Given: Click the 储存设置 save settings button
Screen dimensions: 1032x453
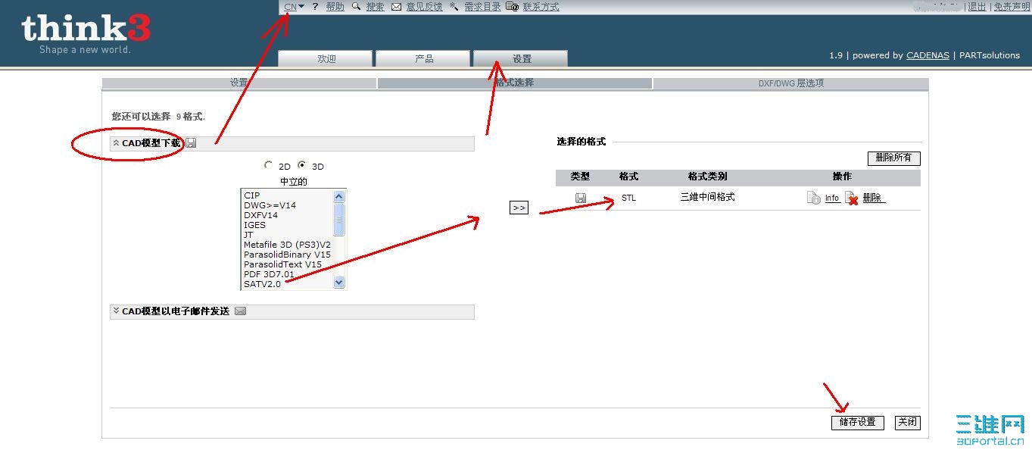Looking at the screenshot, I should 858,423.
